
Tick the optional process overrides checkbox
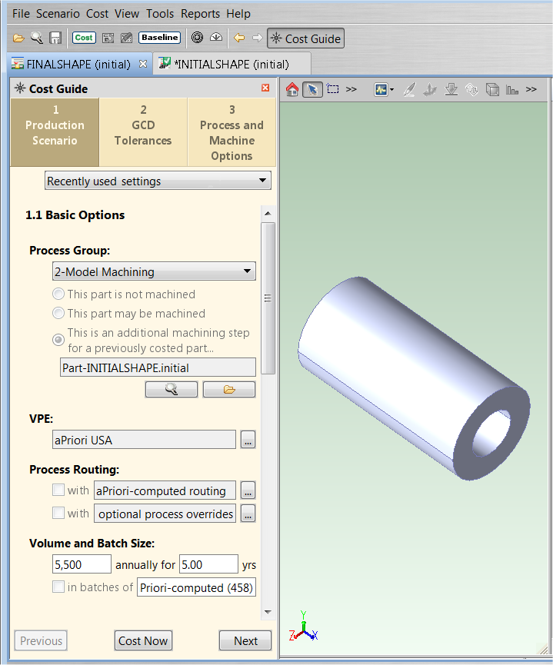(58, 513)
